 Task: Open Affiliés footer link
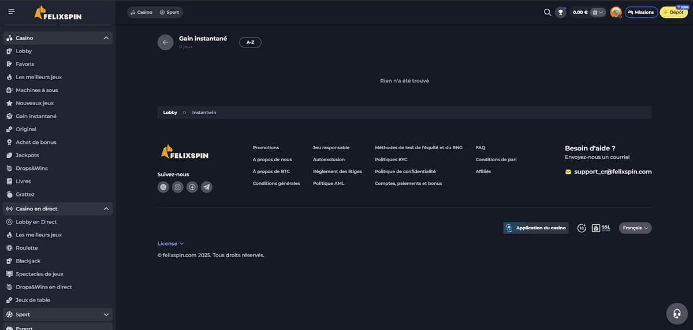pyautogui.click(x=483, y=172)
